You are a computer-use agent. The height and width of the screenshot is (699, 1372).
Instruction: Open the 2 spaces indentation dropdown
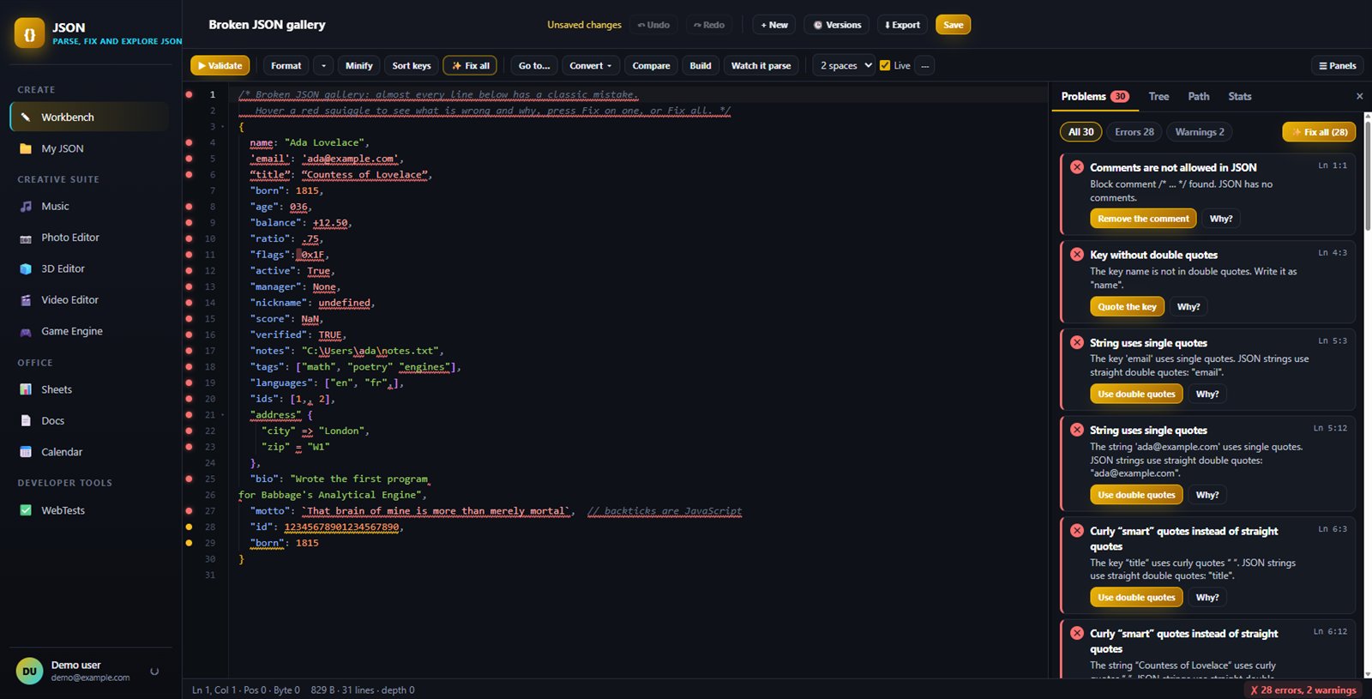coord(845,65)
